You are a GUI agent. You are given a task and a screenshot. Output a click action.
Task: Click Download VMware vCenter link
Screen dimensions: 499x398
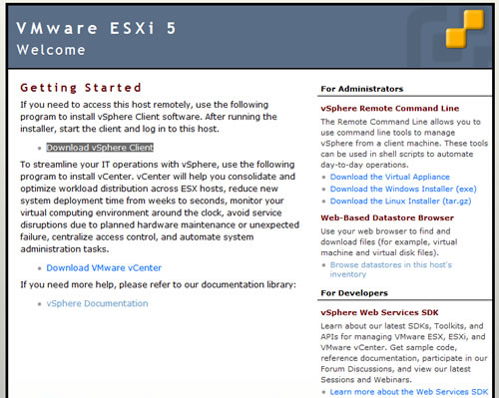point(104,268)
